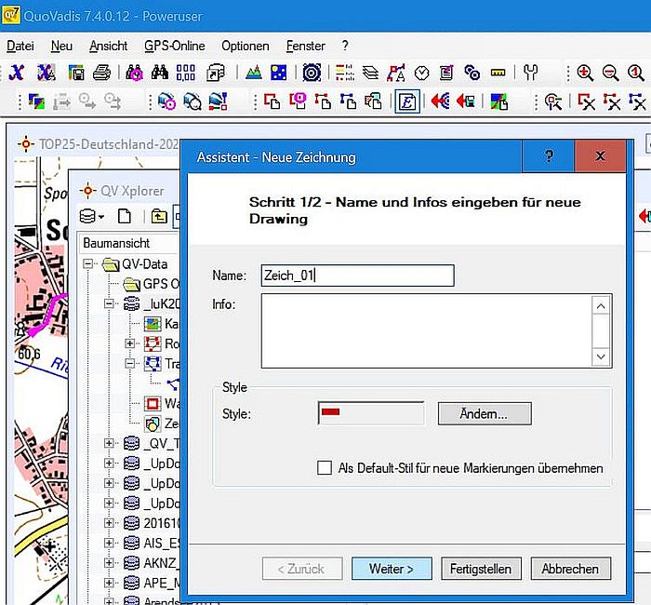
Task: Open the Ansicht menu
Action: pyautogui.click(x=109, y=46)
